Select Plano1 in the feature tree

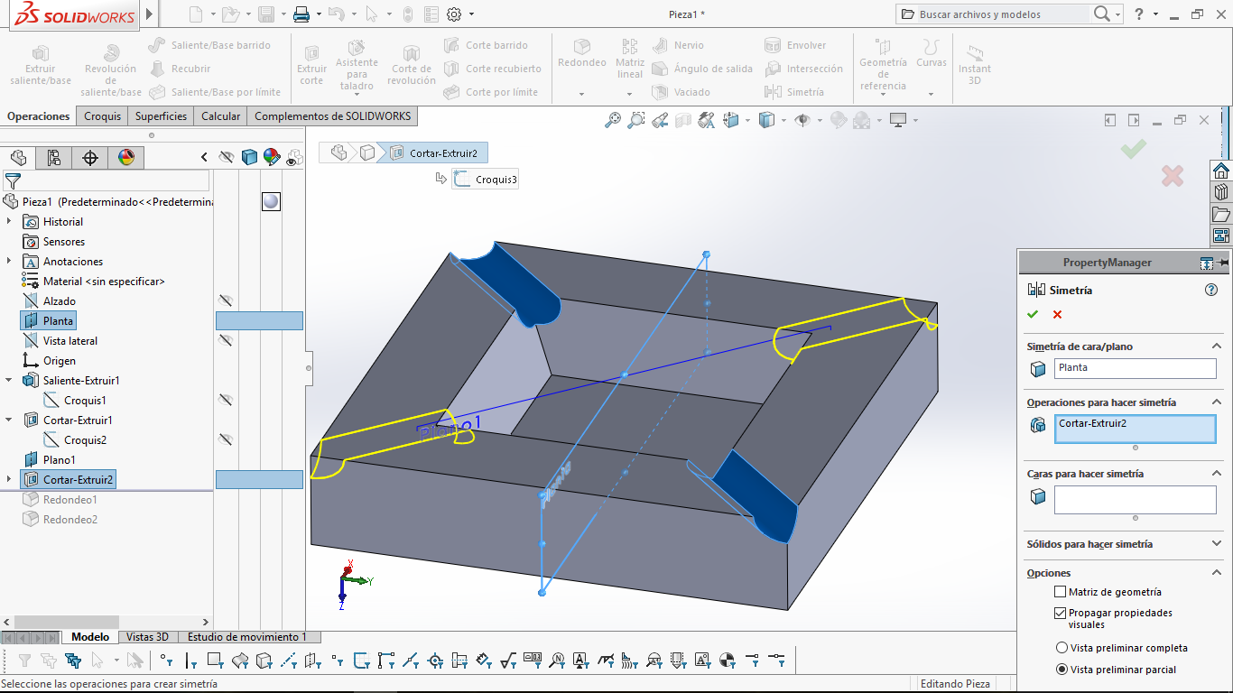[50, 459]
